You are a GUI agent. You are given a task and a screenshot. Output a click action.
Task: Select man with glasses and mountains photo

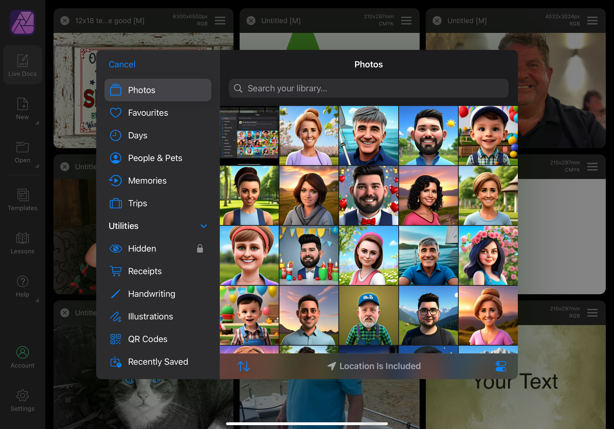(428, 315)
